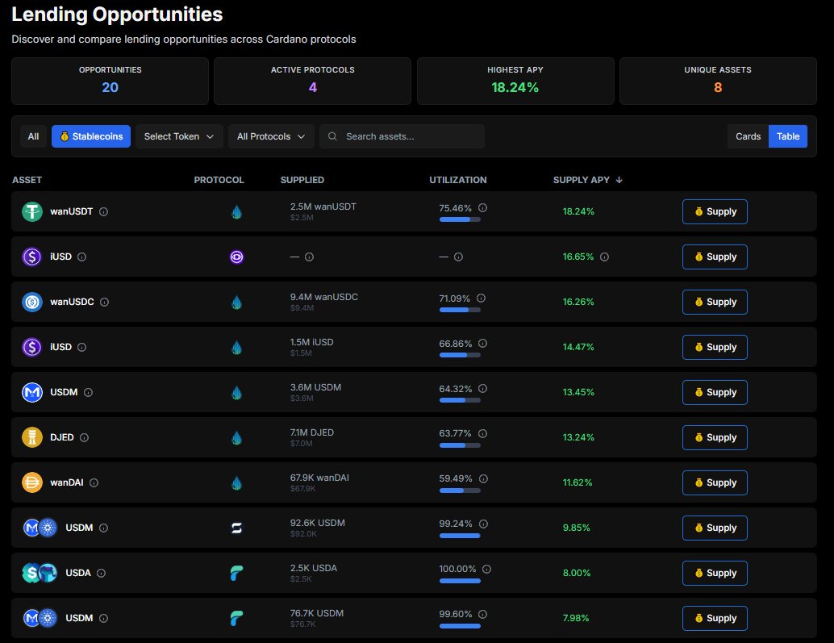Show utilization info for 99.24% USDM
834x643 pixels.
[x=483, y=524]
